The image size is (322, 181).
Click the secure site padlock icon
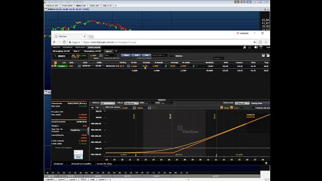click(70, 42)
